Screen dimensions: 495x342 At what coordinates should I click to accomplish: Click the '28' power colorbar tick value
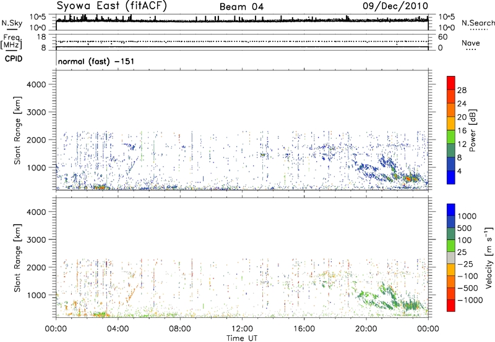[x=462, y=90]
